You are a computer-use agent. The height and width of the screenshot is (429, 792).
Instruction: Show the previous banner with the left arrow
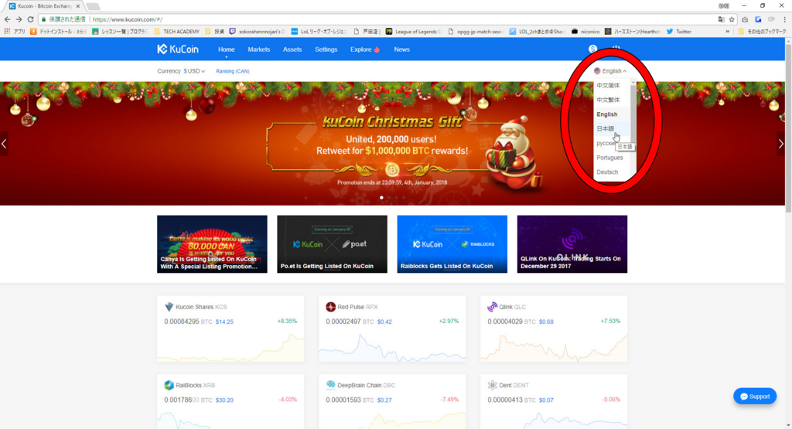click(x=4, y=144)
